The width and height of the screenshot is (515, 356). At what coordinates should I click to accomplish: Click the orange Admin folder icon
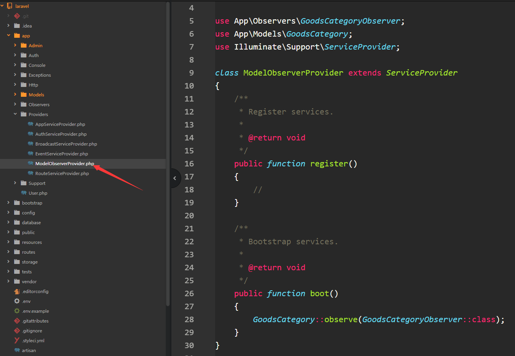[x=23, y=46]
